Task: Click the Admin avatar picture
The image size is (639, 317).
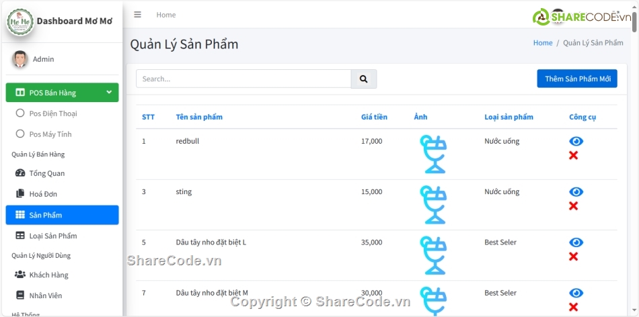Action: (20, 59)
